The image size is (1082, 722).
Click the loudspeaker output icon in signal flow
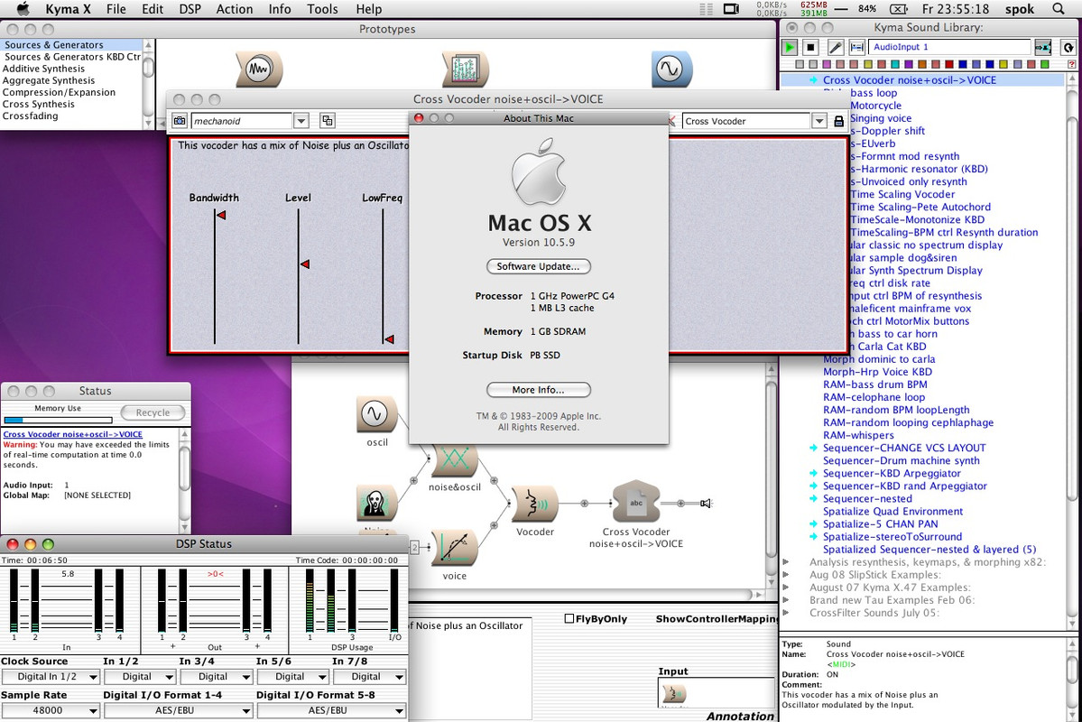pos(705,504)
